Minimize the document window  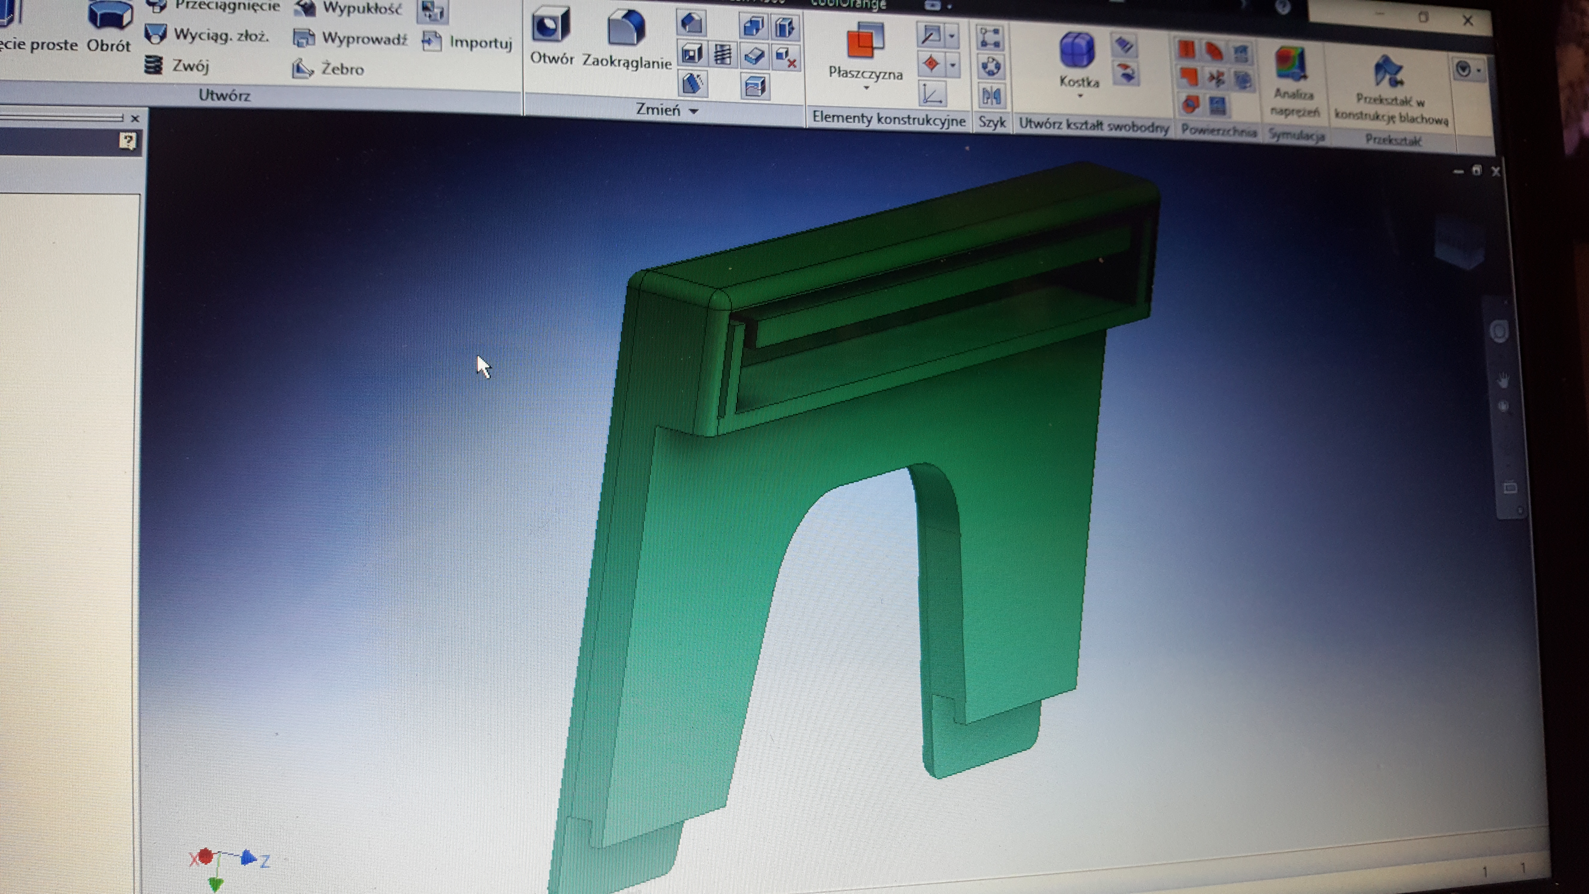pos(1458,171)
